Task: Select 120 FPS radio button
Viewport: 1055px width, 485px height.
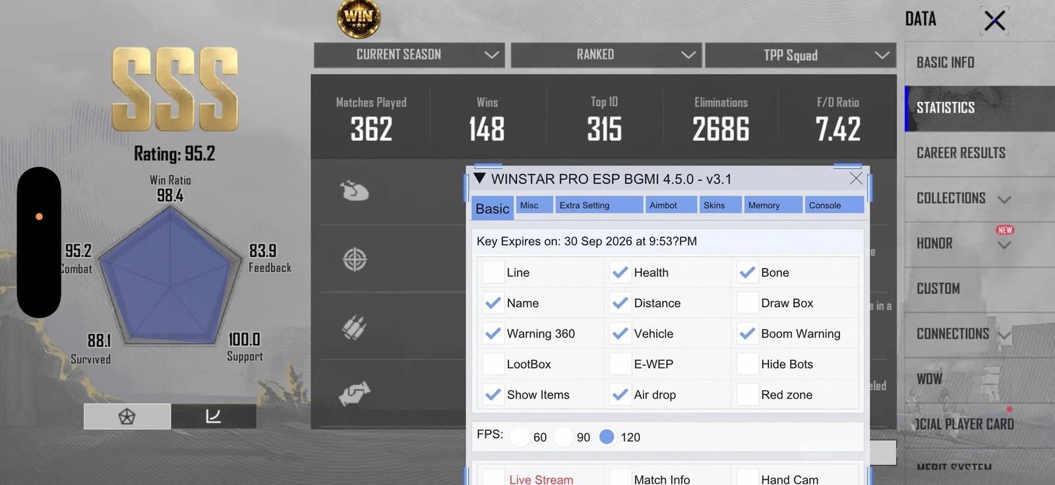Action: point(607,437)
